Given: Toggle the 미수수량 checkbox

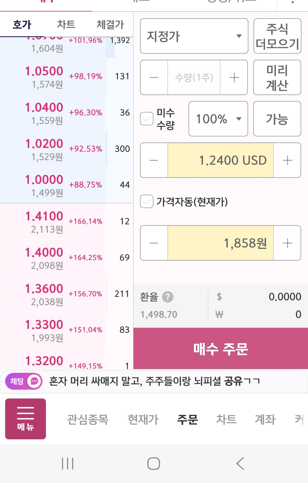Looking at the screenshot, I should [147, 119].
